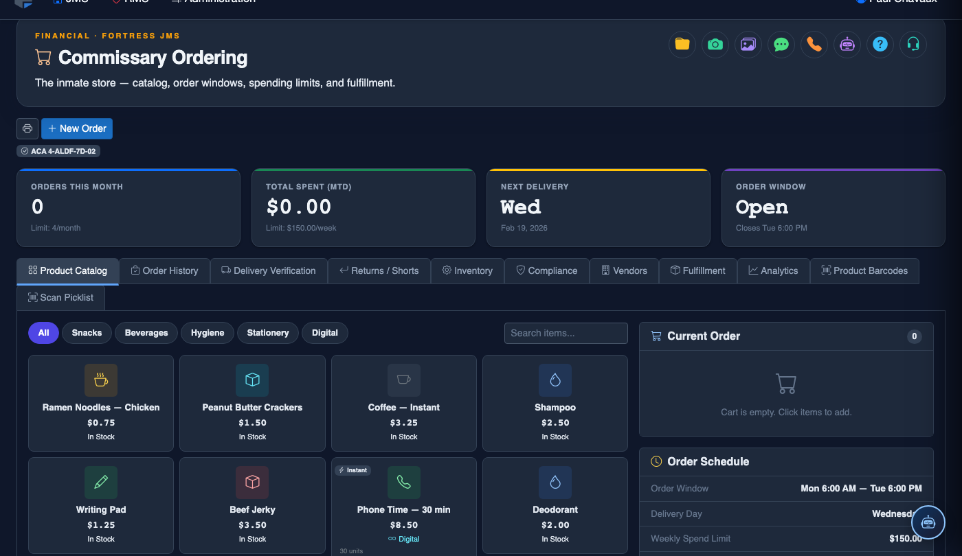Show only Stationery products
The height and width of the screenshot is (556, 962).
click(268, 333)
